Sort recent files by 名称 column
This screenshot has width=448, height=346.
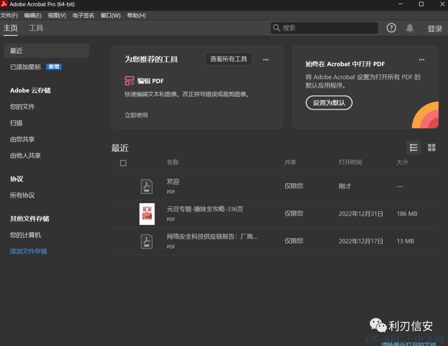173,162
